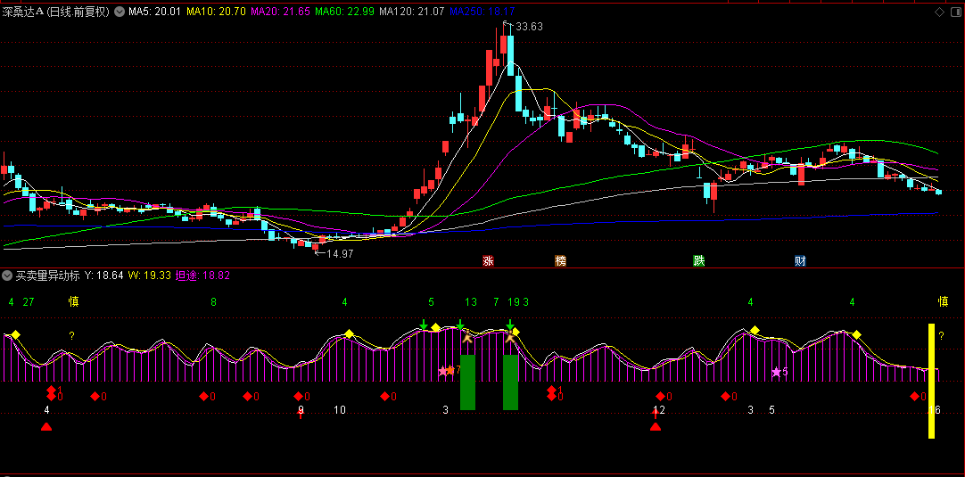Screen dimensions: 965x477
Task: Open the dropdown beside 深桑达A title
Action: coord(119,12)
